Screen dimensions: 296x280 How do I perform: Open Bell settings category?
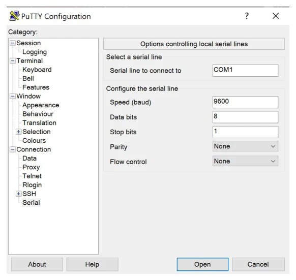point(28,78)
